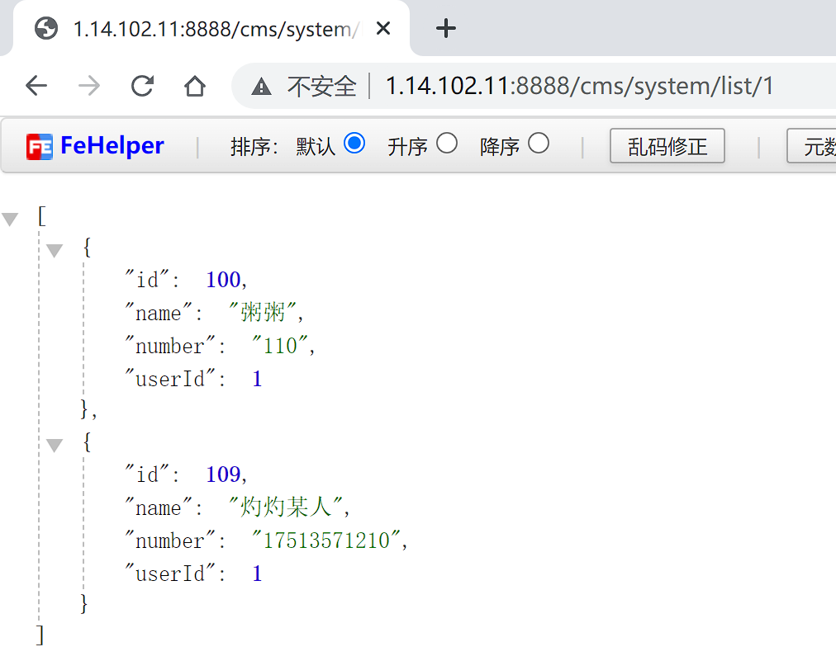The image size is (836, 661).
Task: Select the 降序 descending sort option
Action: click(x=539, y=144)
